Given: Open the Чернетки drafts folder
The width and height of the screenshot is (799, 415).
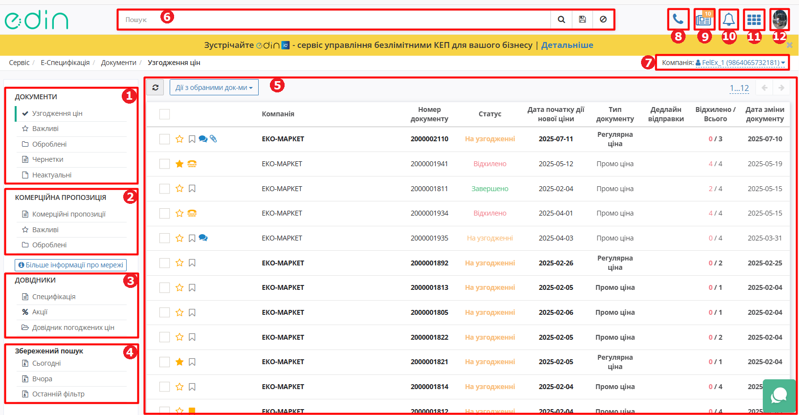Looking at the screenshot, I should [x=47, y=159].
